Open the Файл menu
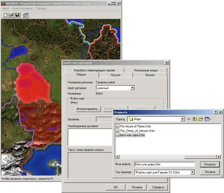Screen dimensions: 224x193 tap(6, 8)
